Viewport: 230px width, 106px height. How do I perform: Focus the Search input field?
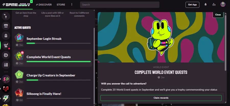[x=120, y=5]
